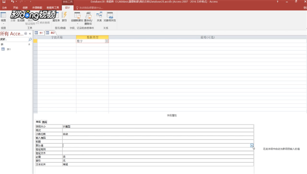
Task: Click the 默认值 property input field
Action: pos(156,145)
